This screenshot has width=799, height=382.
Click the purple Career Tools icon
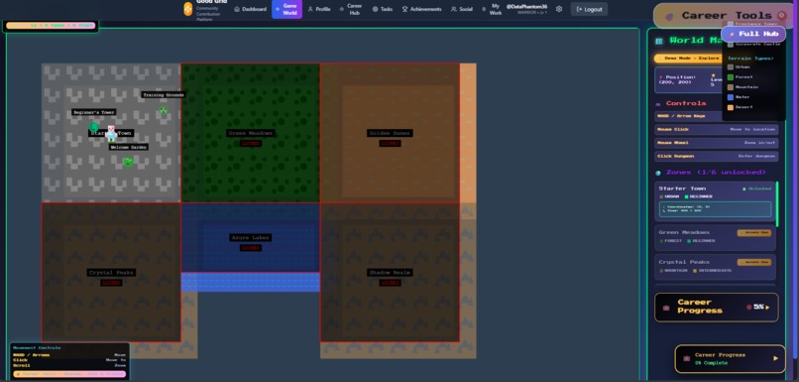(x=669, y=16)
